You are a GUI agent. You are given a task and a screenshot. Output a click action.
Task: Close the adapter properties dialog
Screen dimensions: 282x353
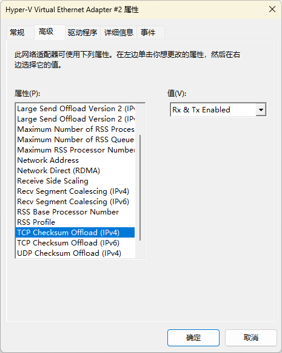coord(272,10)
